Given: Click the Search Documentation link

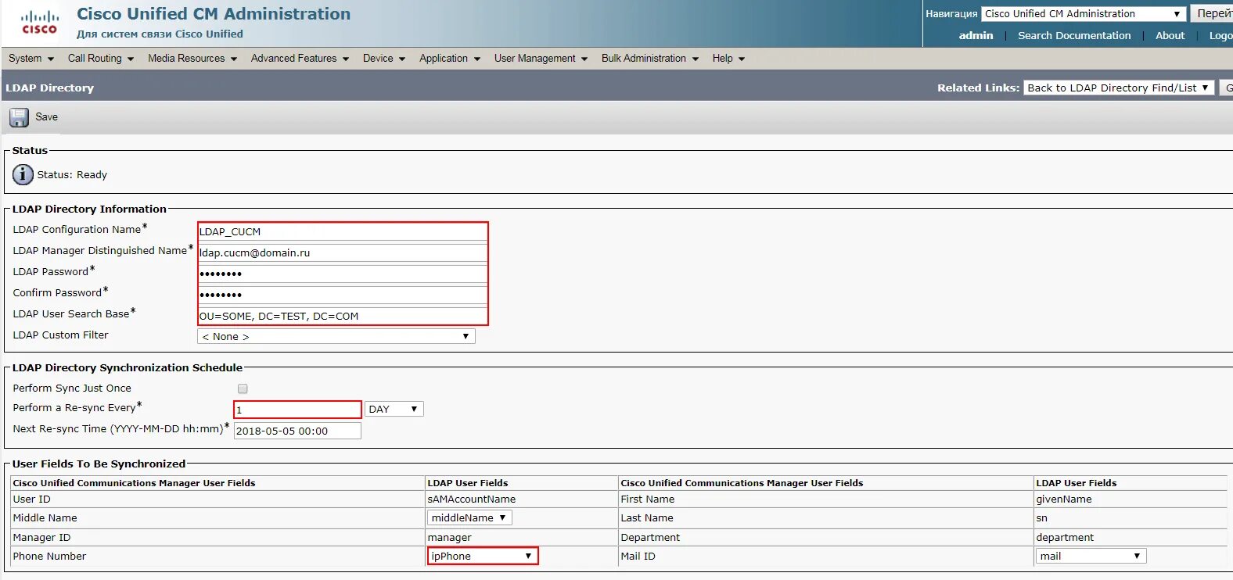Looking at the screenshot, I should 1074,35.
